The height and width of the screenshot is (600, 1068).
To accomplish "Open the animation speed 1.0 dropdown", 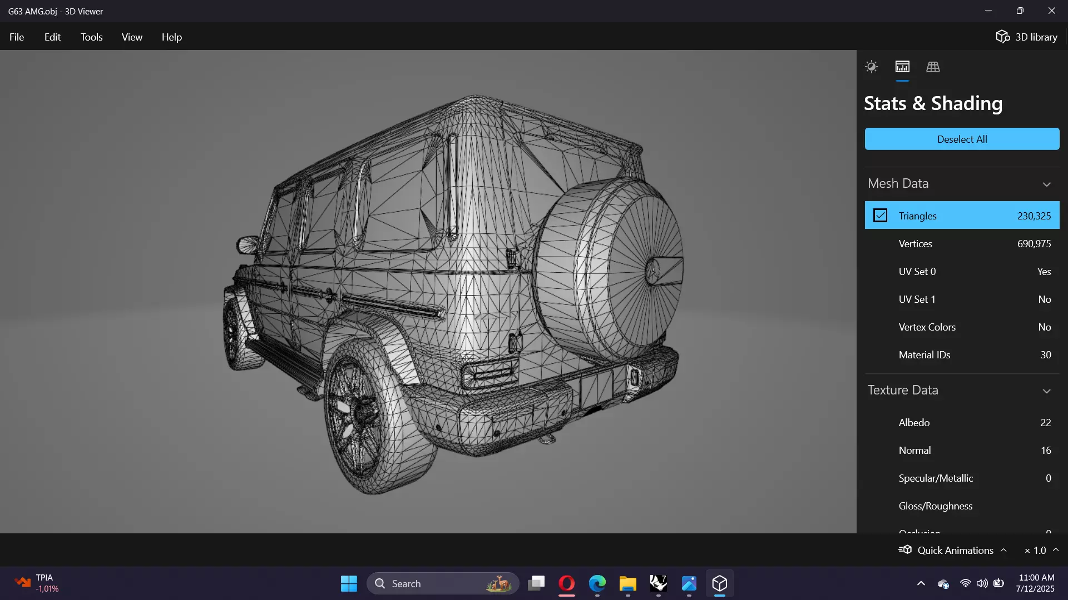I will coord(1041,550).
